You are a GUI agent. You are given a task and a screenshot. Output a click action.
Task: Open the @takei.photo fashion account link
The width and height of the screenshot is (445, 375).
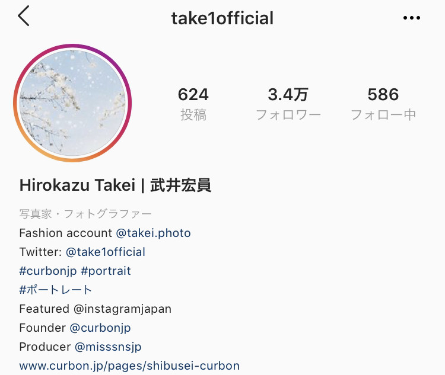click(x=153, y=233)
